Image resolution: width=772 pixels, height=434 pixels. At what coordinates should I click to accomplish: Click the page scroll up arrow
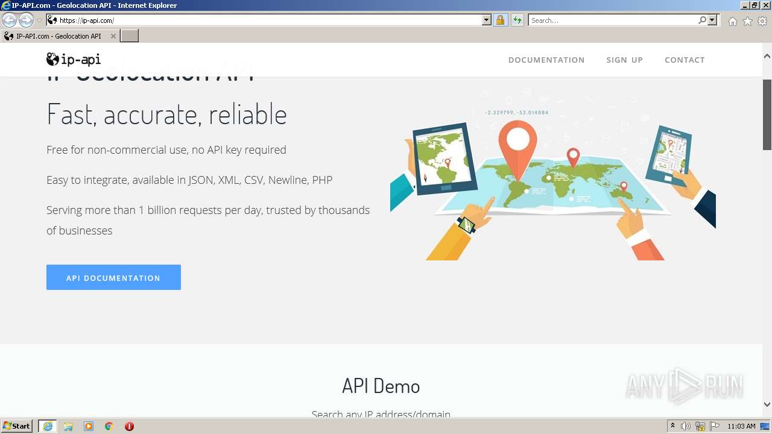click(x=767, y=56)
